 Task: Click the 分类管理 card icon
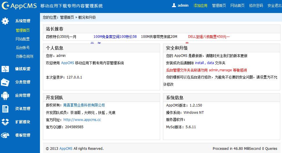click(x=5, y=82)
